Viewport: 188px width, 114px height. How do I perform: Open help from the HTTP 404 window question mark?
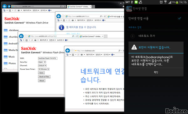point(103,20)
